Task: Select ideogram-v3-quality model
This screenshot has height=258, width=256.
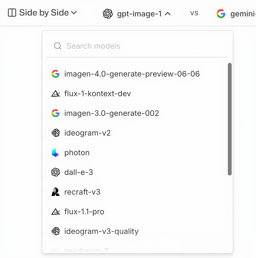Action: pyautogui.click(x=101, y=231)
